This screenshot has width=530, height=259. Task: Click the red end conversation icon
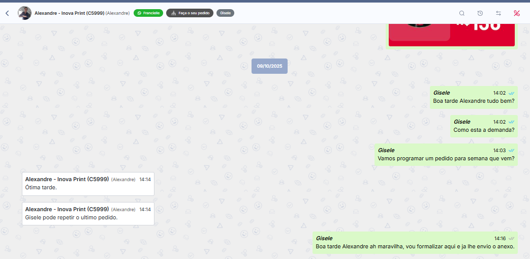[517, 13]
